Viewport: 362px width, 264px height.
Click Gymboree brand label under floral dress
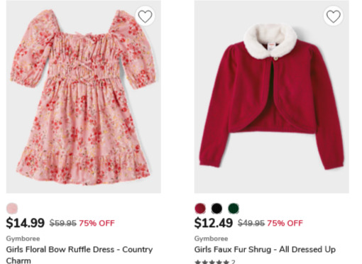coord(23,238)
